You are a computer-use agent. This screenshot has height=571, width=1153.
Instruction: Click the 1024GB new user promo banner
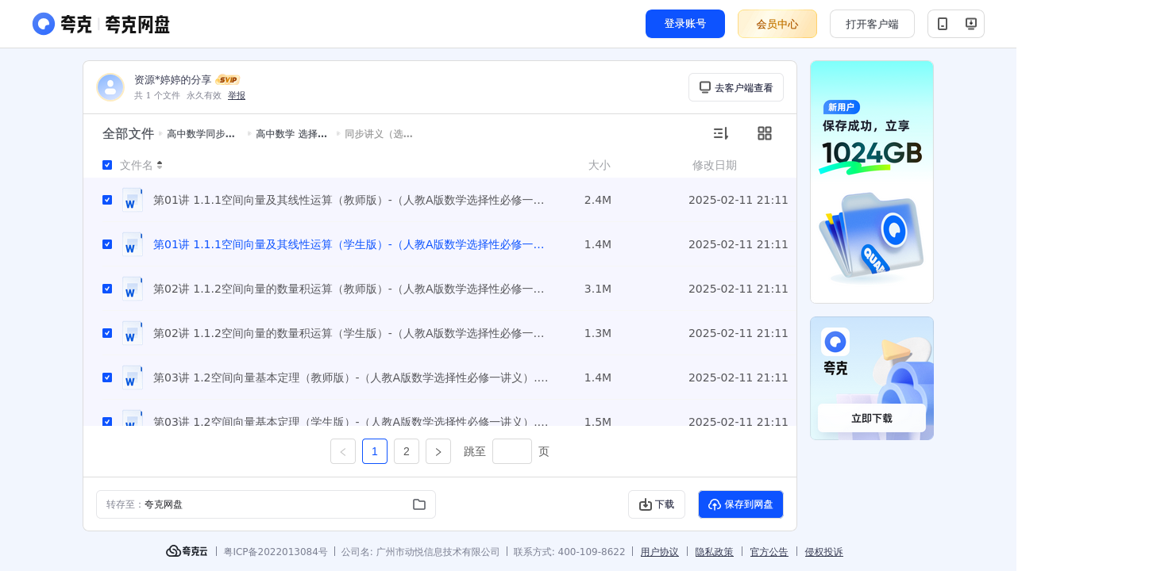pyautogui.click(x=872, y=182)
